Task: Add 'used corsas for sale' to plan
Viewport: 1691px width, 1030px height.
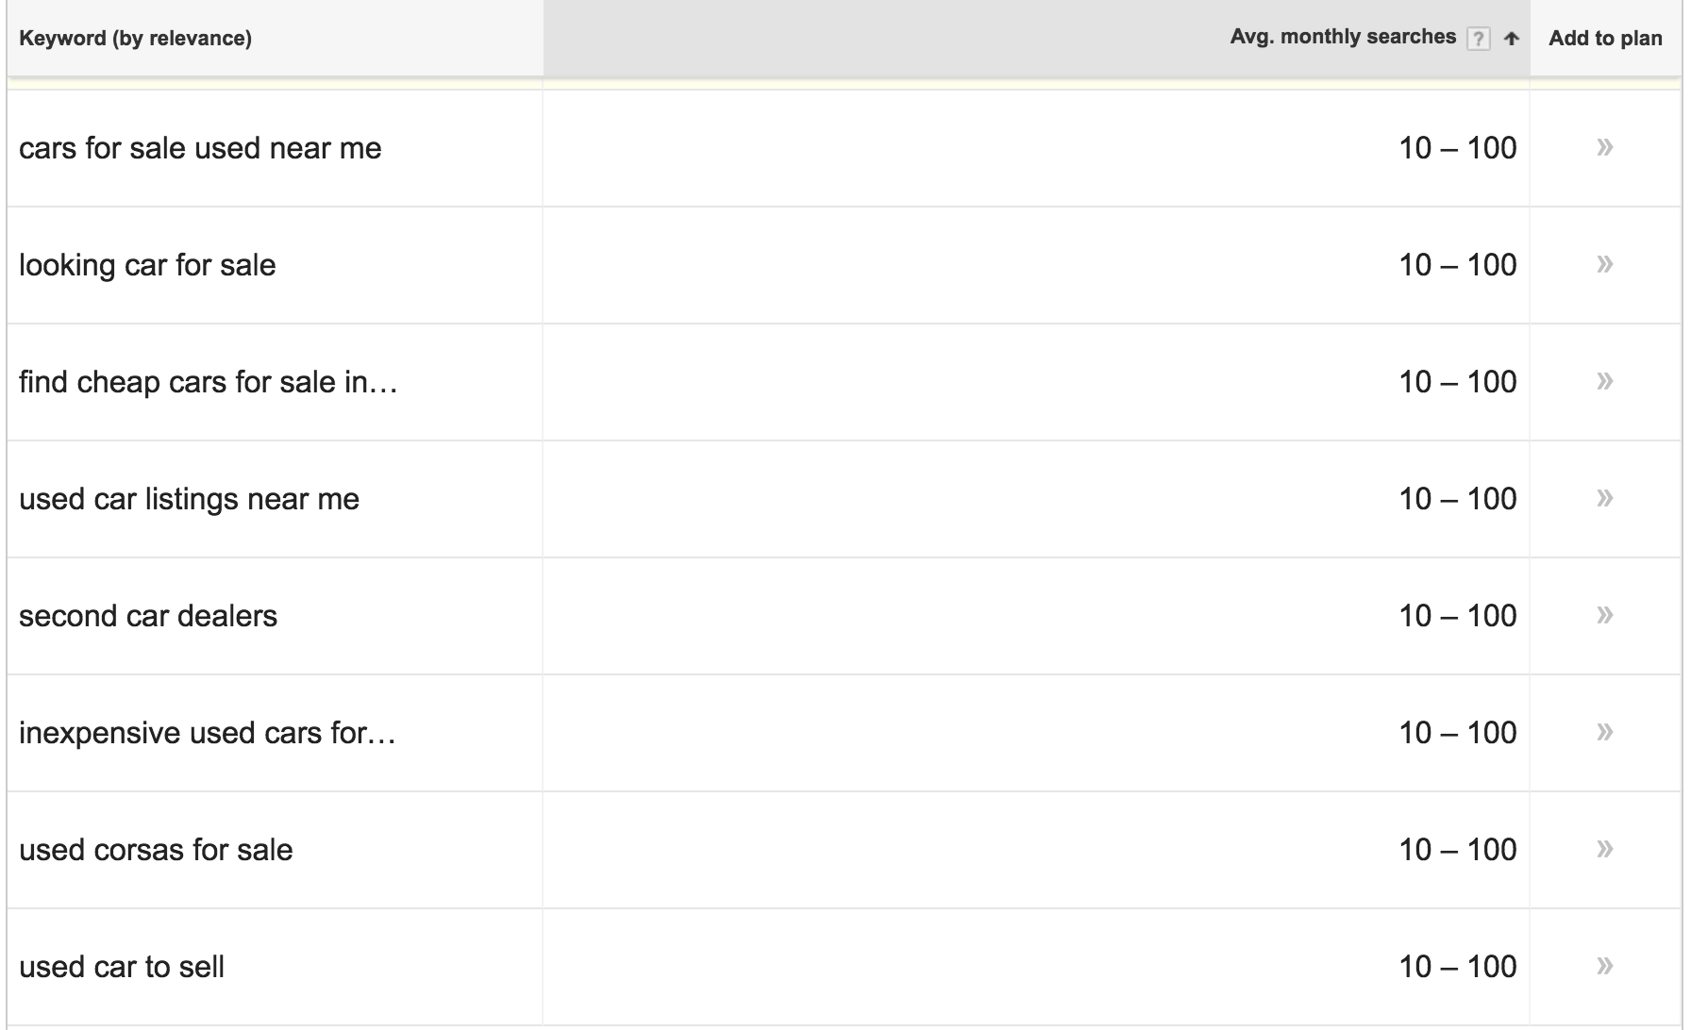Action: coord(1604,849)
